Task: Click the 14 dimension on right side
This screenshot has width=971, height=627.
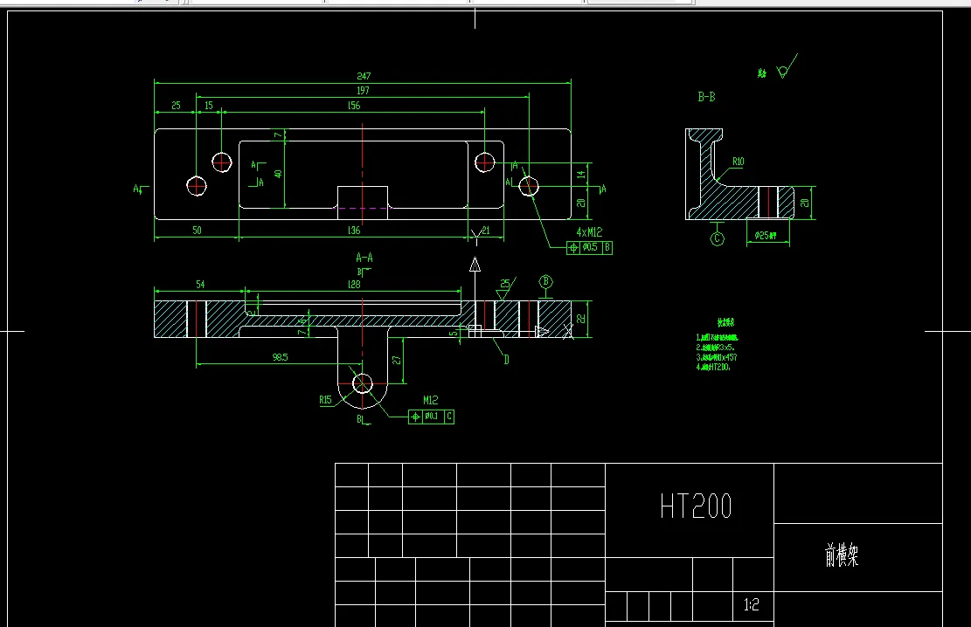Action: [581, 175]
